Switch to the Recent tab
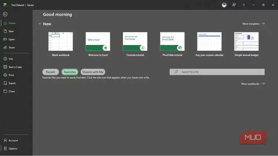278x156 pixels. pos(50,72)
